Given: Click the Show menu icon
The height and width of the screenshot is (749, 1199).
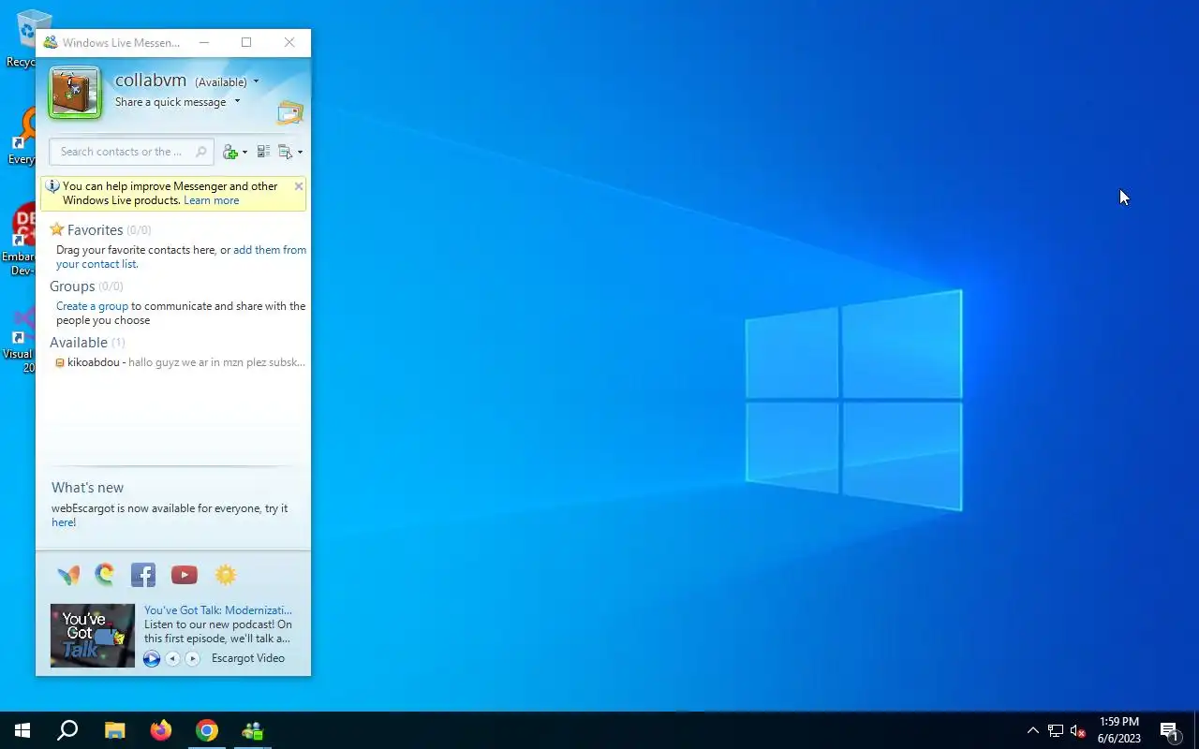Looking at the screenshot, I should point(286,152).
